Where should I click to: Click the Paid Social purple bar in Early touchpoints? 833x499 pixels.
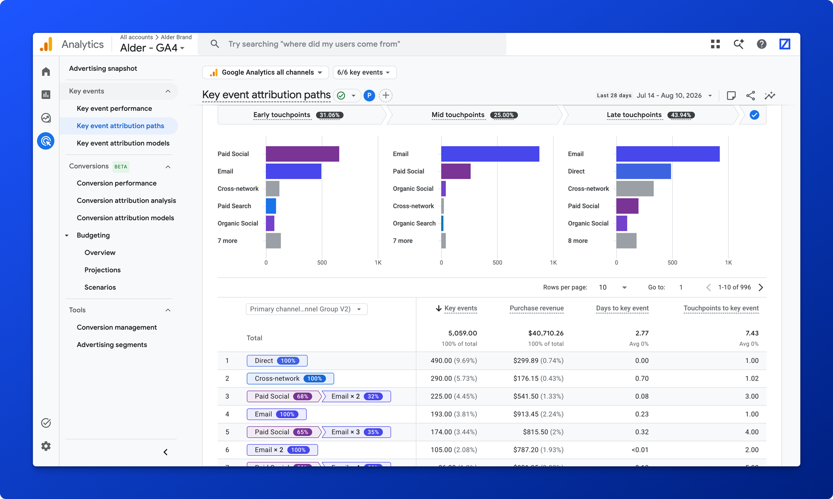point(302,154)
